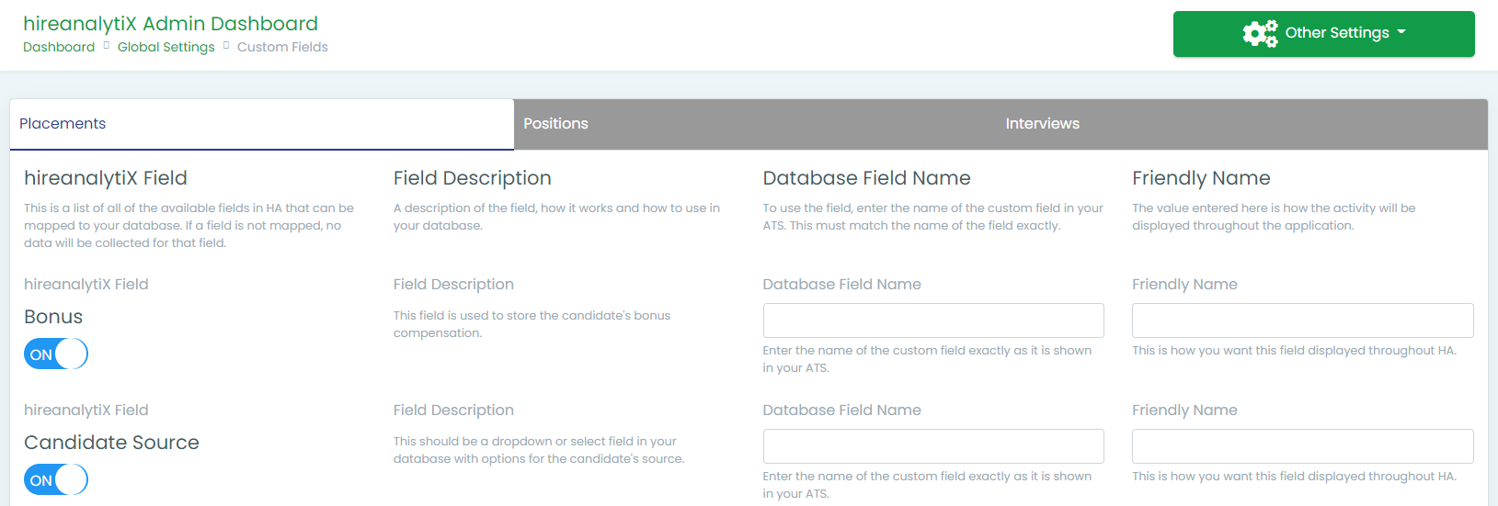1498x506 pixels.
Task: Click 'This should be a dropdown' description
Action: pyautogui.click(x=539, y=450)
